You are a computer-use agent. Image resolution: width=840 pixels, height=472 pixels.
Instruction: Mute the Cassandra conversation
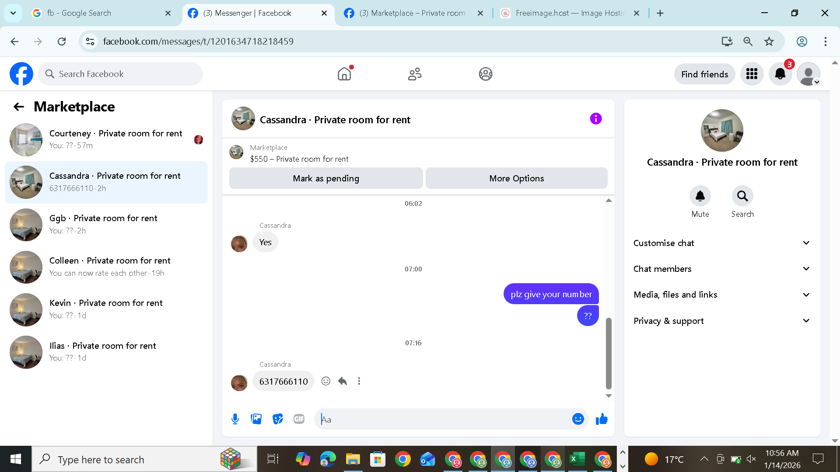[x=700, y=196]
